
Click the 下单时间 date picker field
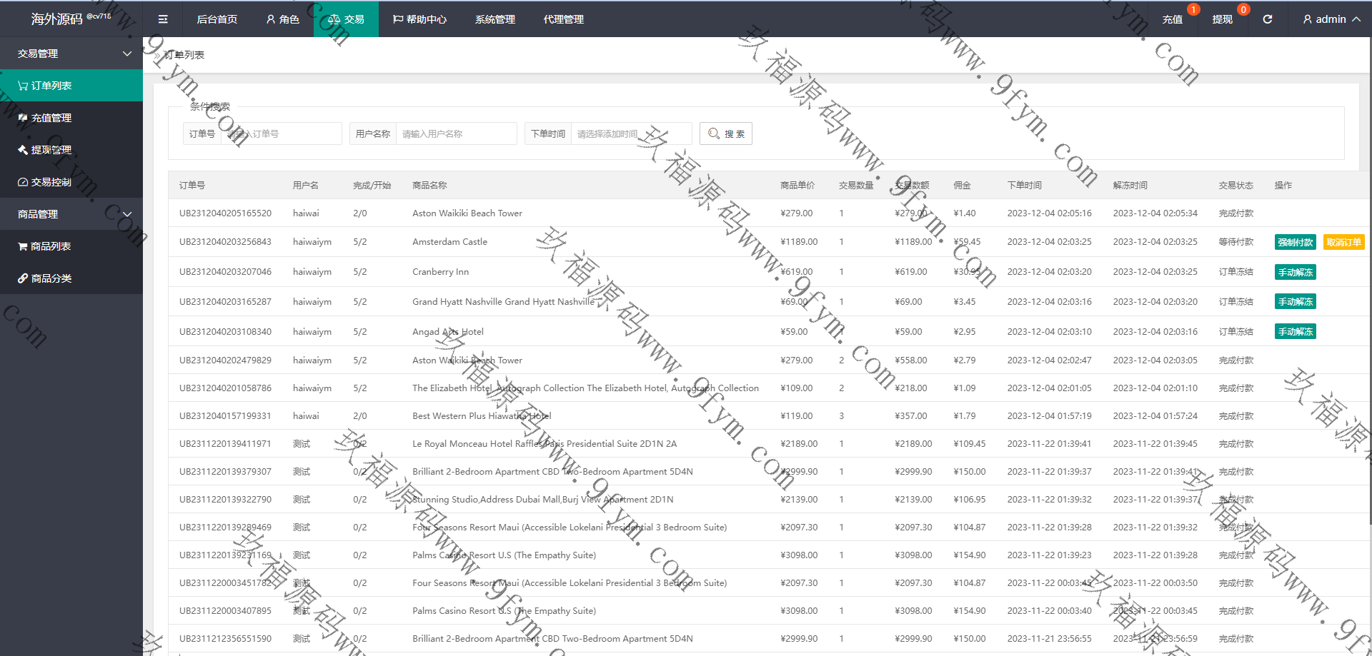click(x=630, y=133)
